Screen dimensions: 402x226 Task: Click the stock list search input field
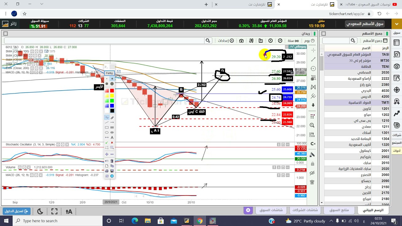coord(336,41)
